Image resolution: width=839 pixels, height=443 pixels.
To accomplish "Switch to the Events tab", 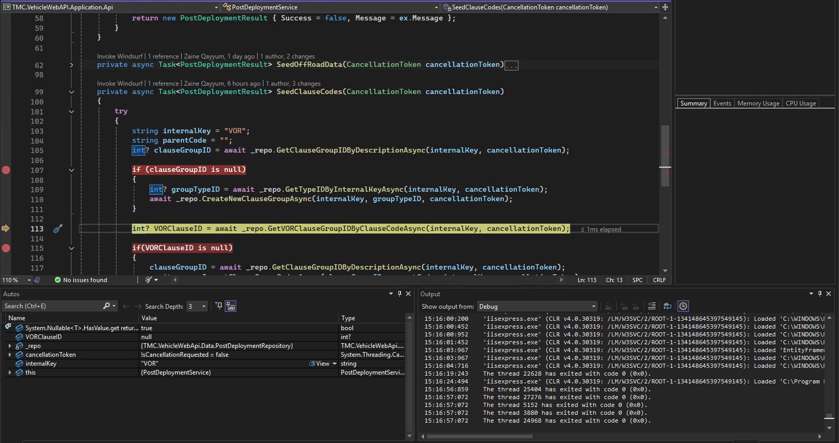I will [722, 103].
